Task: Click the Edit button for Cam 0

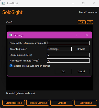Action: 82,22
